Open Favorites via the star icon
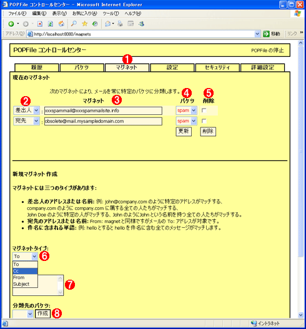Image resolution: width=306 pixels, height=329 pixels. [x=84, y=24]
